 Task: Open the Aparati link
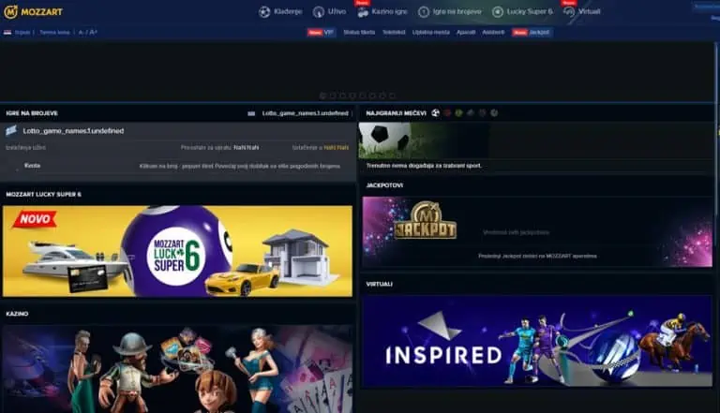pos(466,32)
